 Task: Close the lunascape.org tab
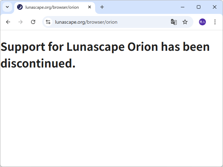click(90, 7)
